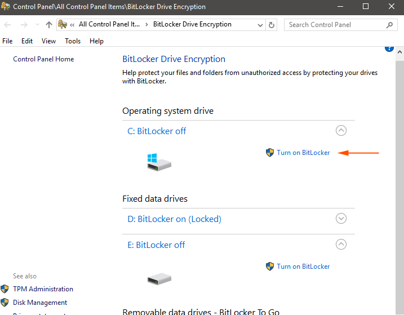This screenshot has height=315, width=404.
Task: Maximize the Control Panel window
Action: (366, 6)
